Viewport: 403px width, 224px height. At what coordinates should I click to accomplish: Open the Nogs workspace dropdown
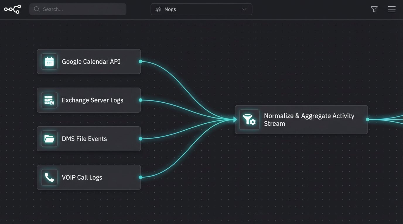201,9
